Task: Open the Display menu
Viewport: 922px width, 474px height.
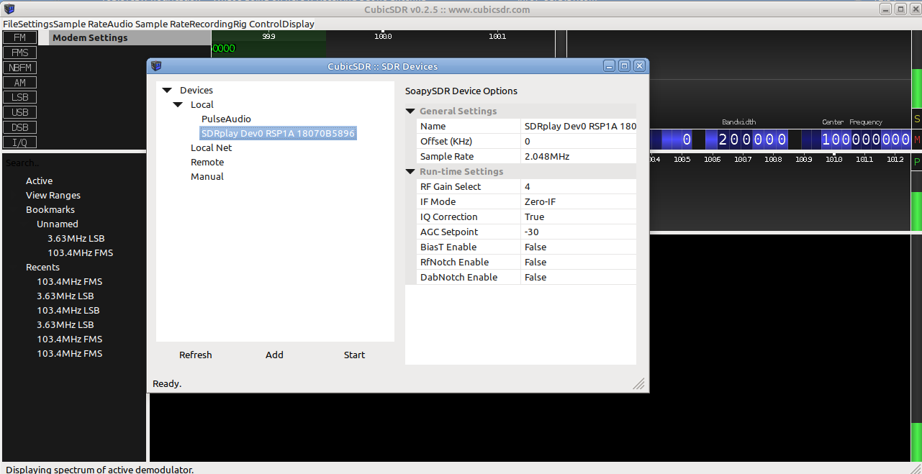Action: (x=298, y=24)
